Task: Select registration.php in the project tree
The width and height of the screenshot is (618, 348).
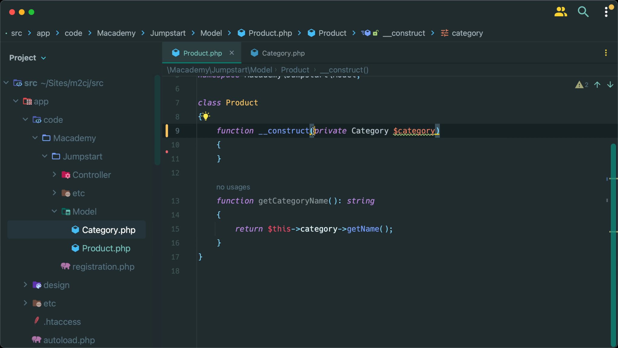Action: [x=103, y=266]
